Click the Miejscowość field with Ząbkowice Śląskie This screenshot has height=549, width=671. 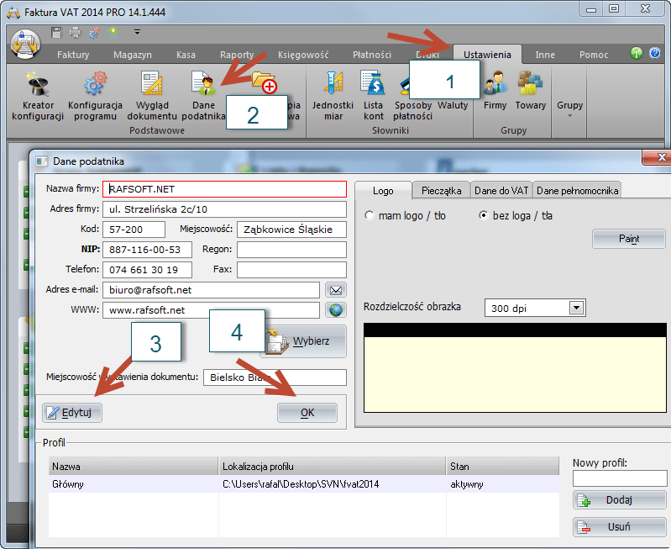pyautogui.click(x=291, y=230)
